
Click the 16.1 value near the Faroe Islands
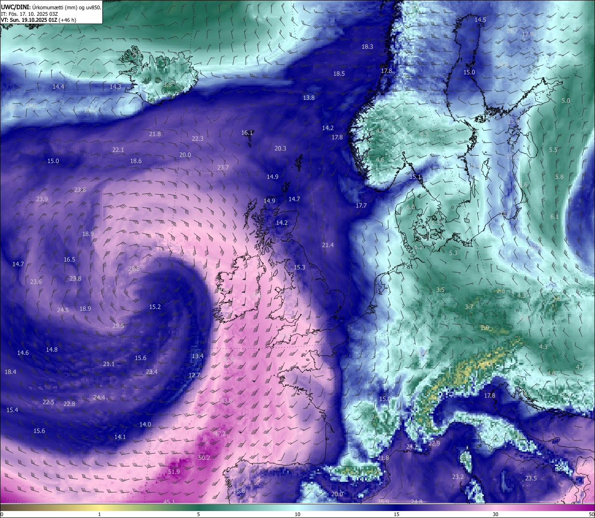247,132
